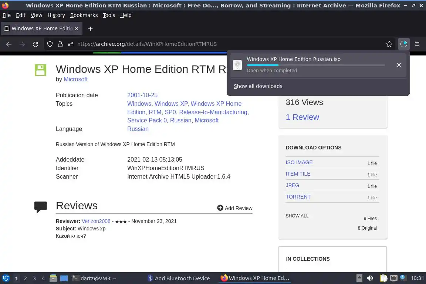
Task: Close the Windows XP Home Edition tab
Action: pos(77,28)
